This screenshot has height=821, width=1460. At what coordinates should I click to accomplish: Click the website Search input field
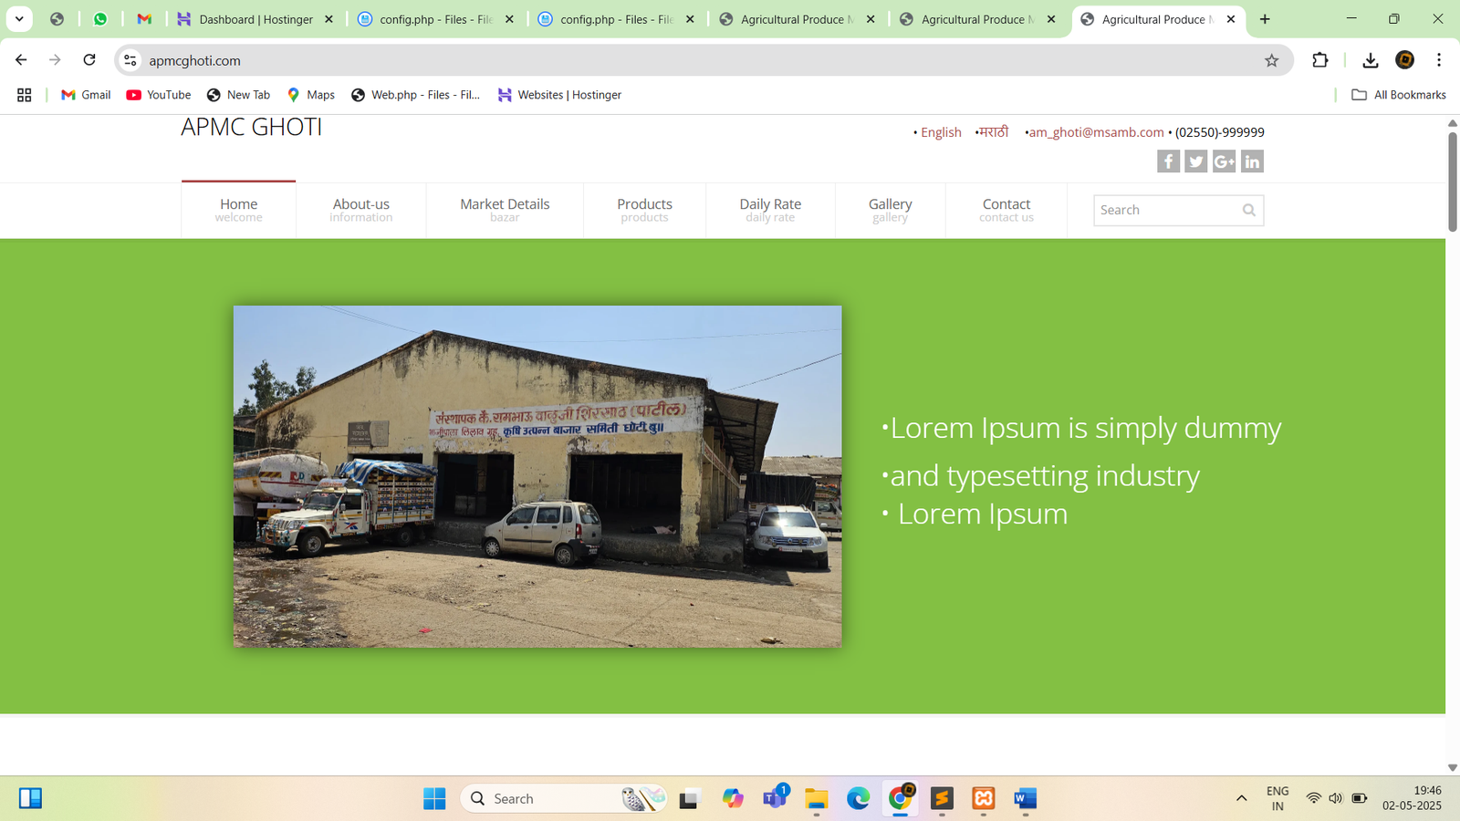pos(1165,210)
